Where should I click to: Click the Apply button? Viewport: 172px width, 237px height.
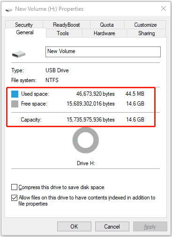click(x=150, y=226)
